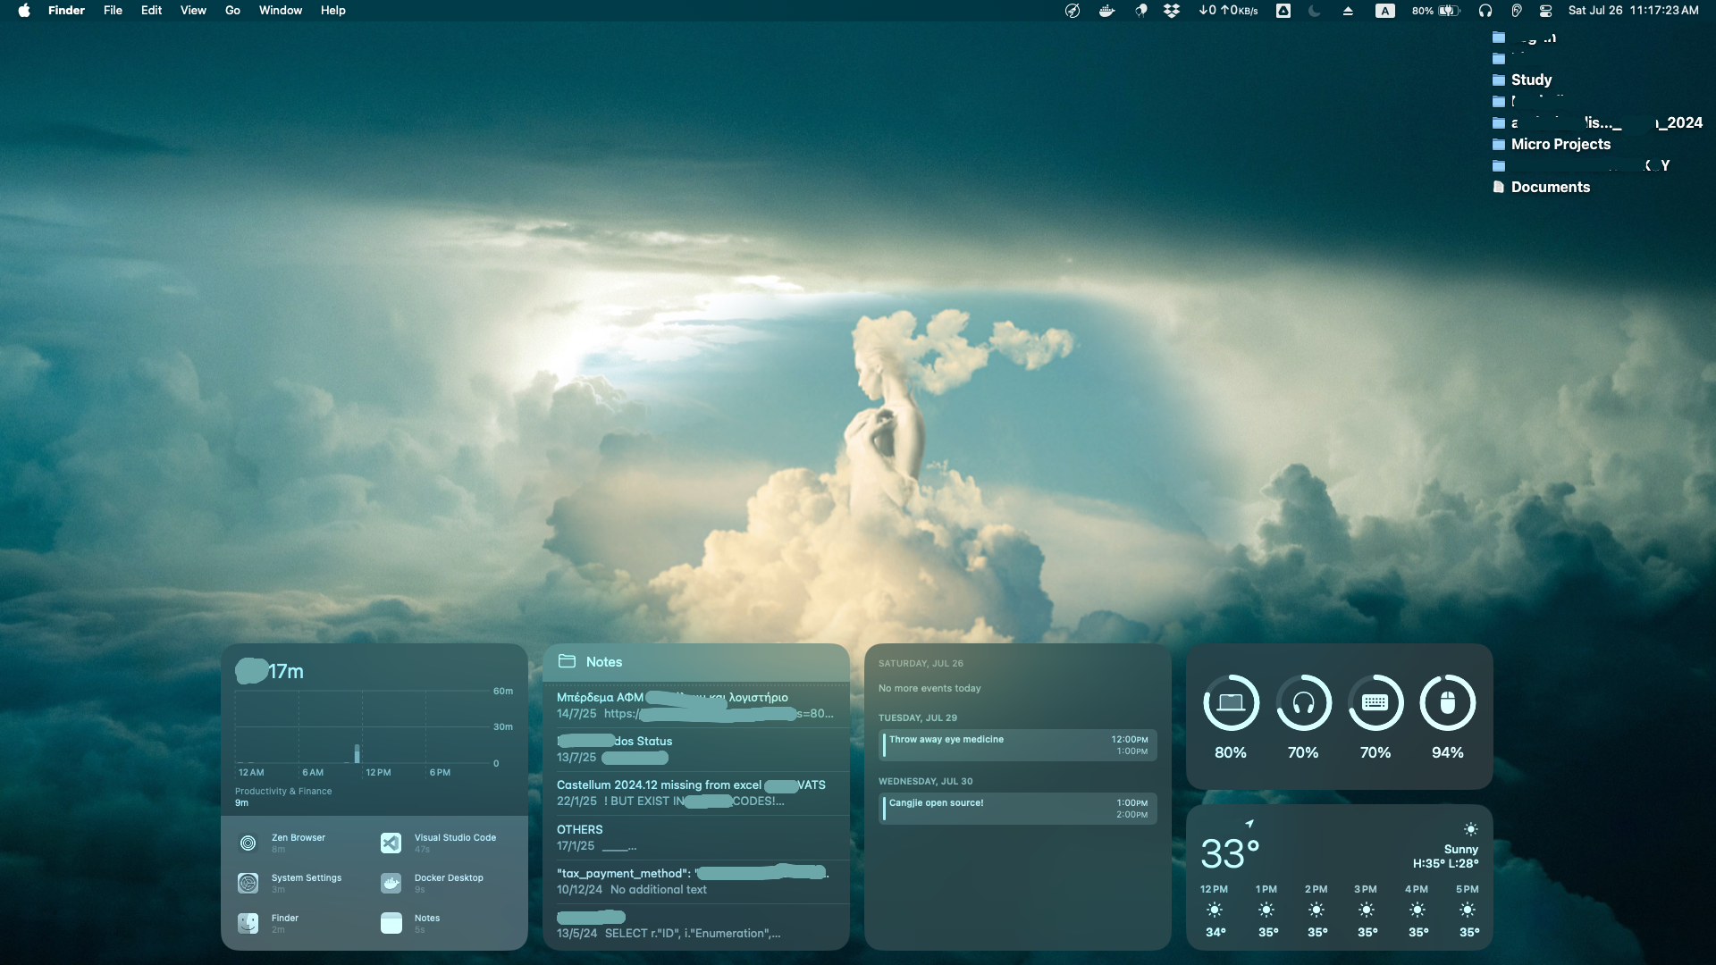Image resolution: width=1716 pixels, height=965 pixels.
Task: Click Finder icon in Screen Time widget
Action: pos(248,923)
